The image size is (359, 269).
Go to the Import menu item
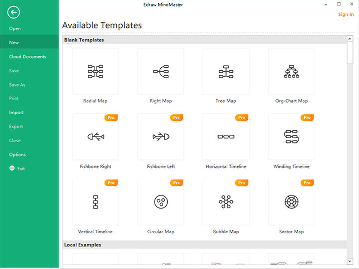tap(16, 112)
